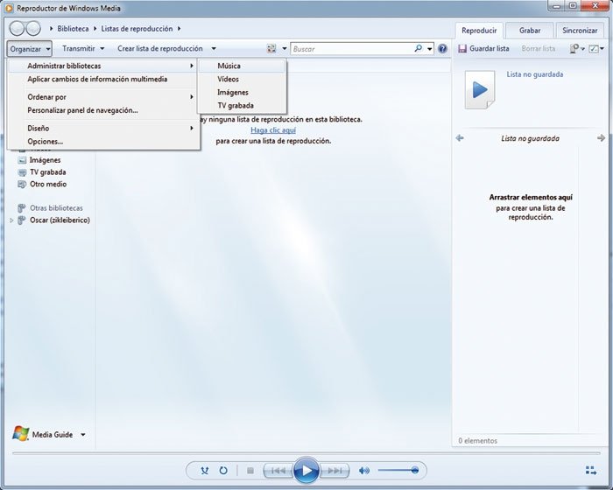Expand the view options dropdown arrow
Viewport: 613px width, 490px height.
pos(285,48)
